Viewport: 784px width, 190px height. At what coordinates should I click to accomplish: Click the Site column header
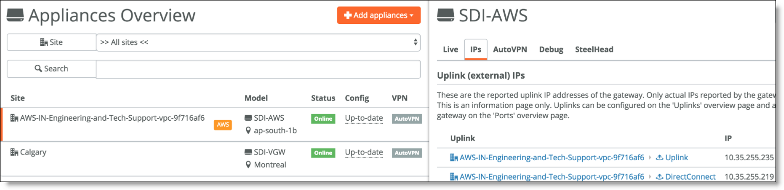tap(17, 98)
